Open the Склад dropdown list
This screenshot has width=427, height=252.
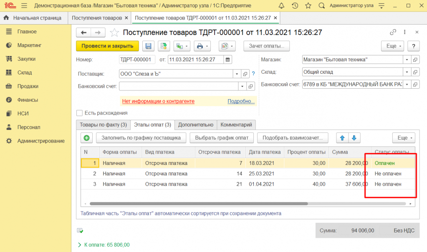(x=407, y=72)
